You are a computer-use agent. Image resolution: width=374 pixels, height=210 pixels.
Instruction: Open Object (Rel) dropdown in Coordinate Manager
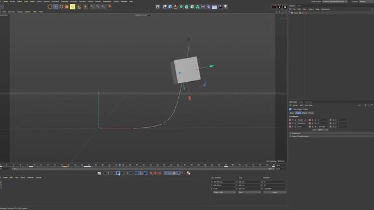tap(224, 192)
